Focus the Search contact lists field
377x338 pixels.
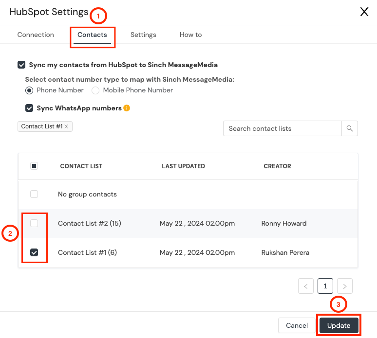(x=283, y=128)
